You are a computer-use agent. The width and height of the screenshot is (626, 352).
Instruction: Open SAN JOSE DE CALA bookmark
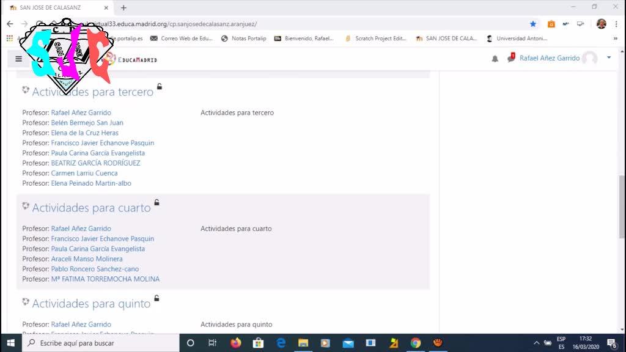pos(446,38)
